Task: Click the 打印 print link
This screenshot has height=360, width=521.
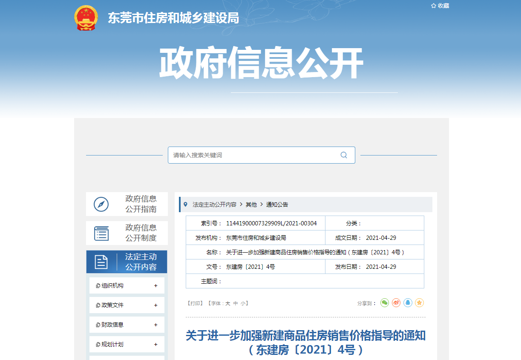Action: pyautogui.click(x=196, y=303)
